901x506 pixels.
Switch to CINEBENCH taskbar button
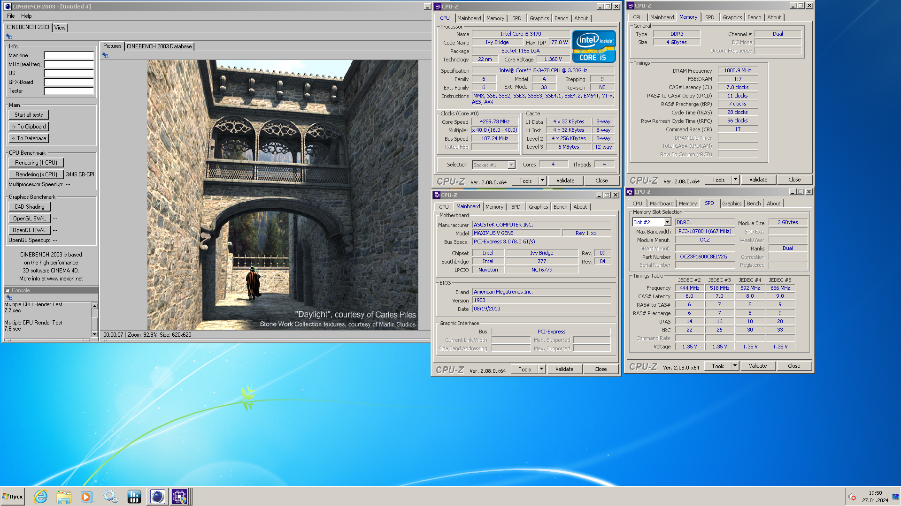coord(157,497)
